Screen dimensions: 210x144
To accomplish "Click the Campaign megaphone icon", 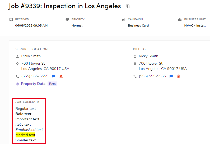I will [x=123, y=20].
